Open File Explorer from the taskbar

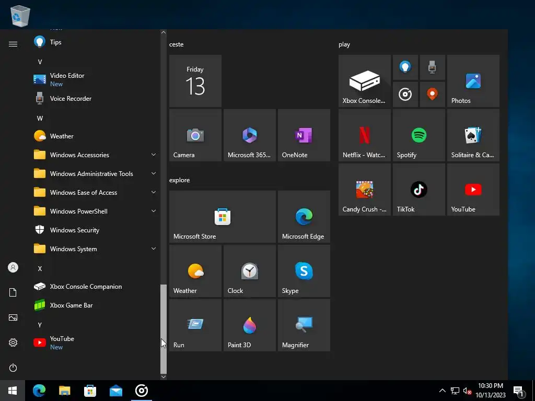64,391
